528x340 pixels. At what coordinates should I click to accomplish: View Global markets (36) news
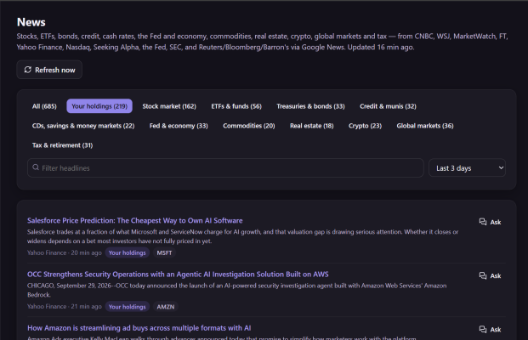pyautogui.click(x=425, y=126)
